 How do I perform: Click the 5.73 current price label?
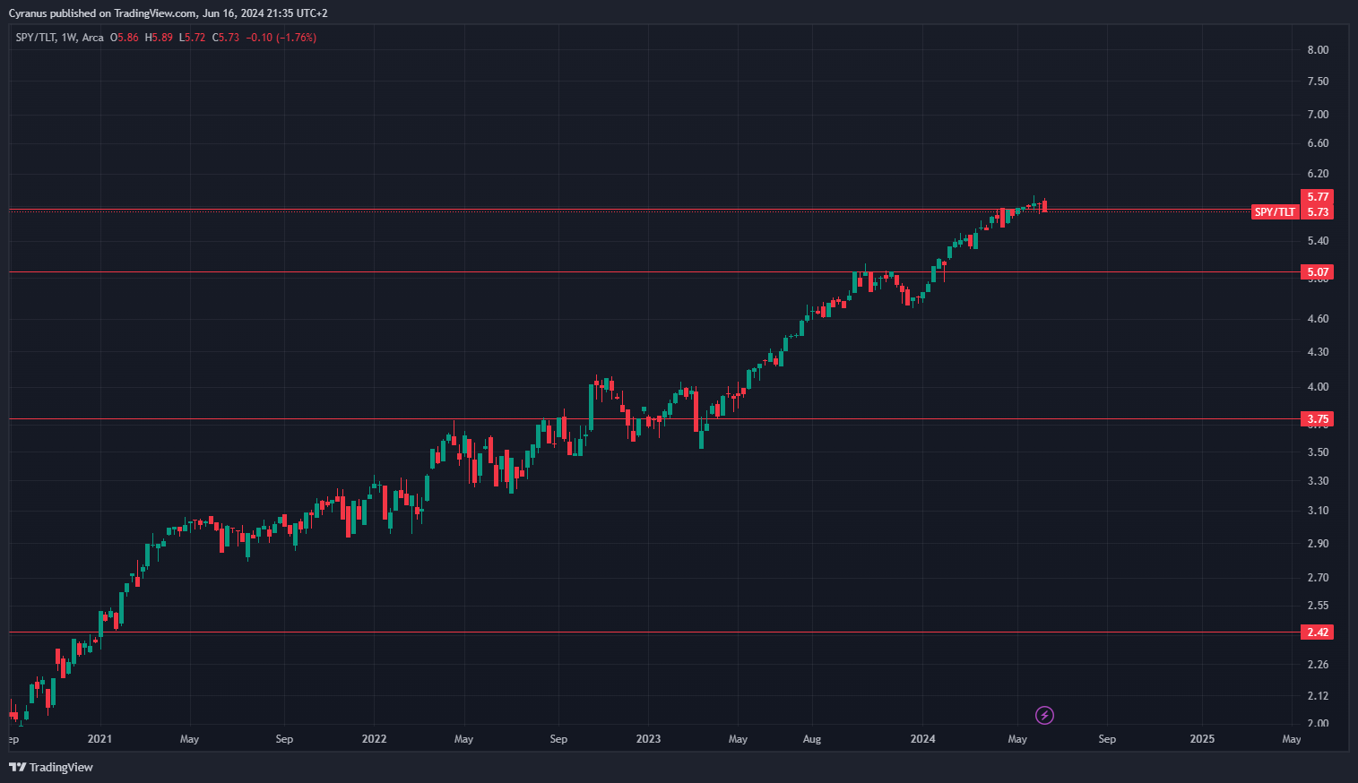click(1318, 212)
